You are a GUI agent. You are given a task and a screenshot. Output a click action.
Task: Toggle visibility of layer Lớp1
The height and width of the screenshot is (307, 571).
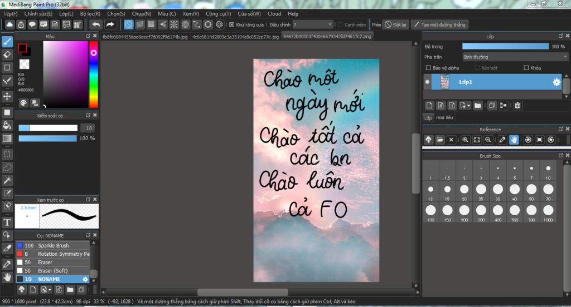point(427,82)
